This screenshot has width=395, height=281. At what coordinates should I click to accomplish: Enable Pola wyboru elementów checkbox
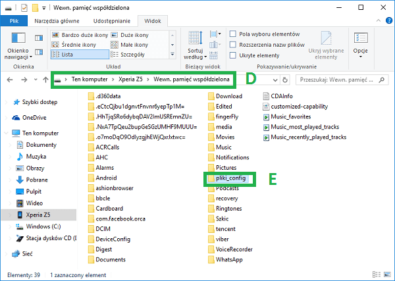pyautogui.click(x=233, y=34)
